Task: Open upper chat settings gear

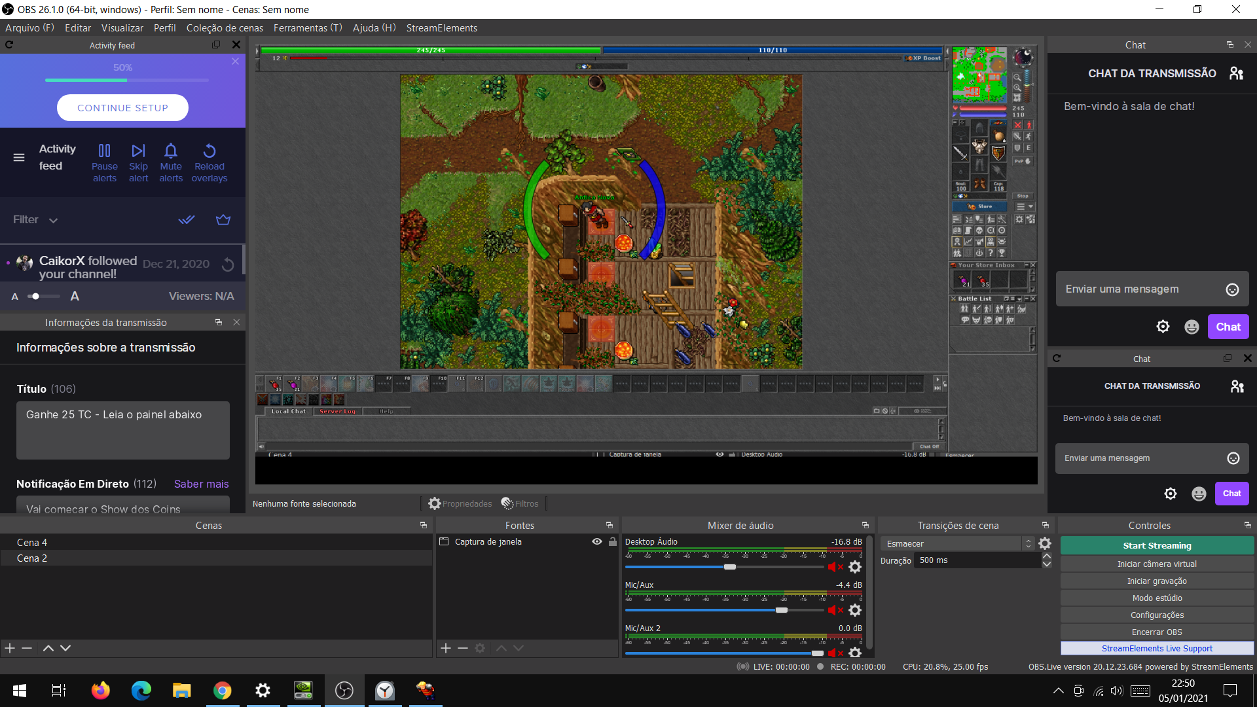Action: click(1163, 326)
